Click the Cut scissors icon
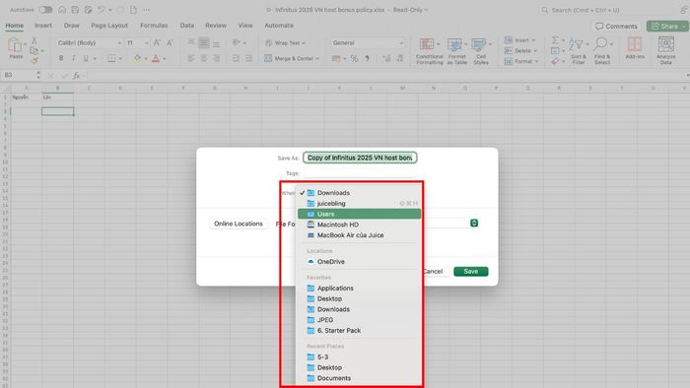Screen dimensions: 690x388 pyautogui.click(x=34, y=40)
